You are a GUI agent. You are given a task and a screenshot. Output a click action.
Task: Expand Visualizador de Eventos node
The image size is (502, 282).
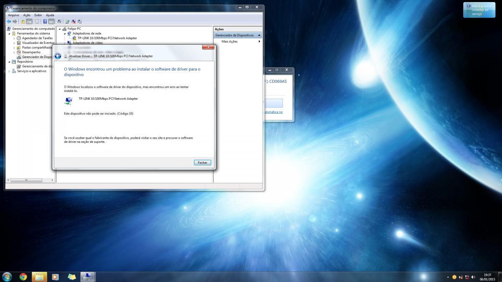14,43
